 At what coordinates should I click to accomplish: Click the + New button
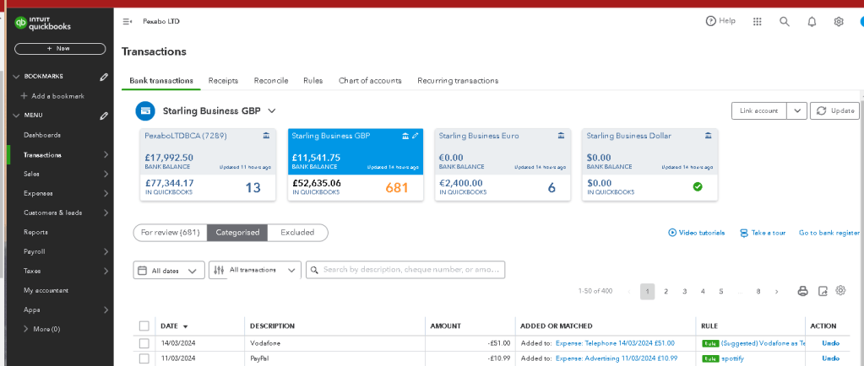[x=59, y=48]
